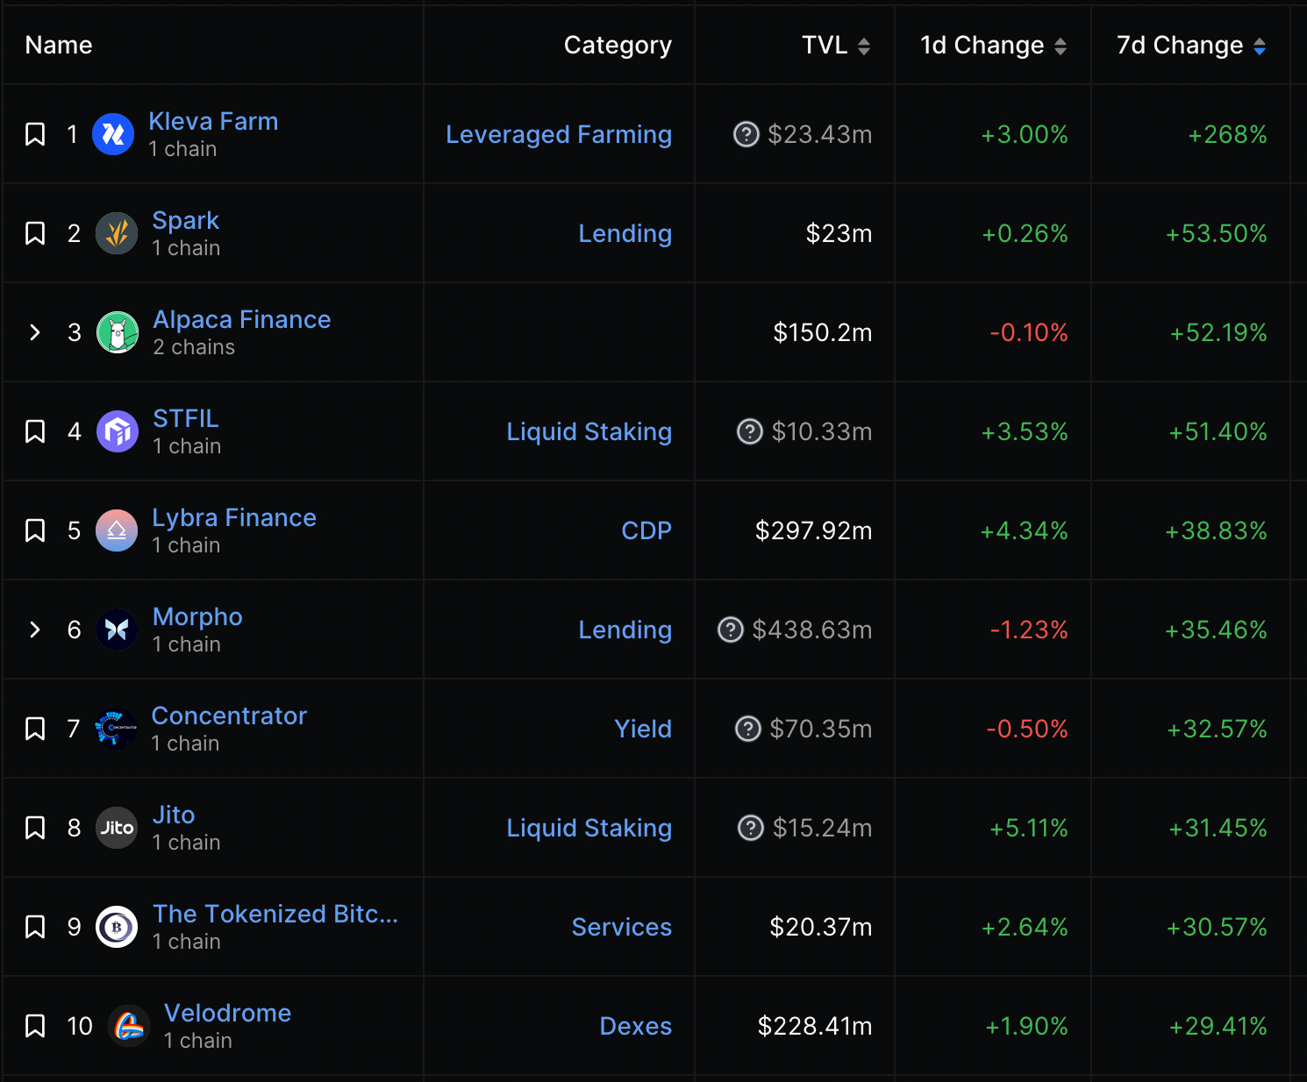This screenshot has height=1082, width=1307.
Task: Click the Category column header
Action: click(618, 46)
